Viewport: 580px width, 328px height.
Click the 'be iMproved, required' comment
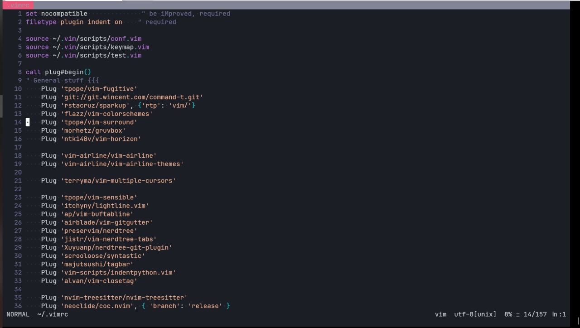click(x=186, y=14)
